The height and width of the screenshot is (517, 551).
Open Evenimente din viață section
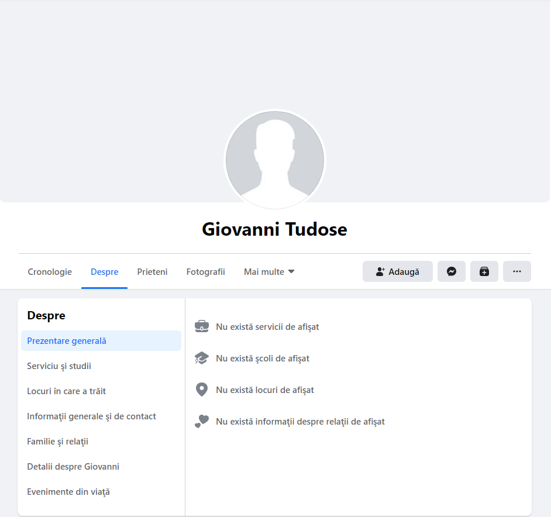[101, 492]
